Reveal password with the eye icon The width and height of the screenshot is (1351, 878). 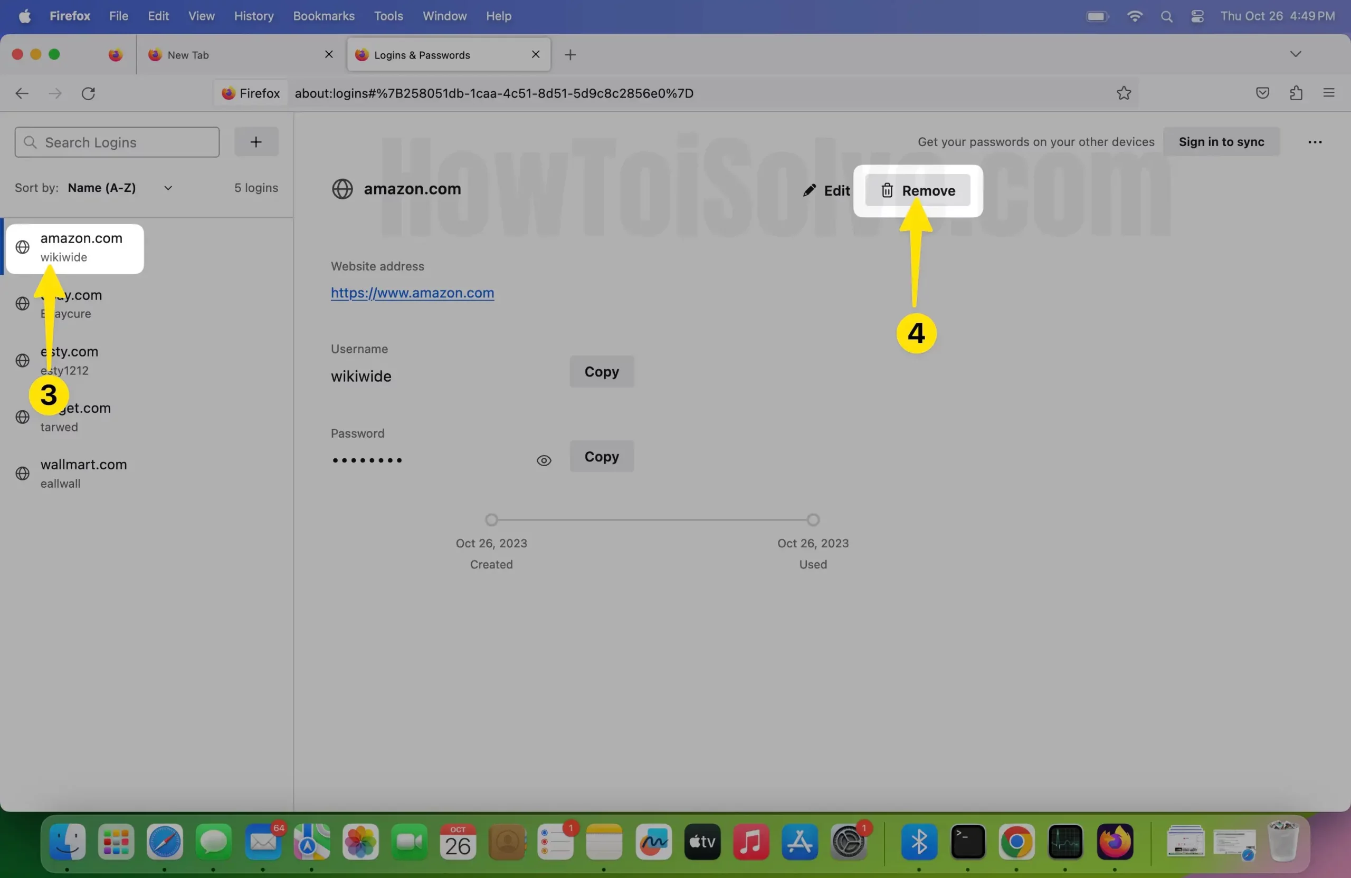tap(544, 460)
